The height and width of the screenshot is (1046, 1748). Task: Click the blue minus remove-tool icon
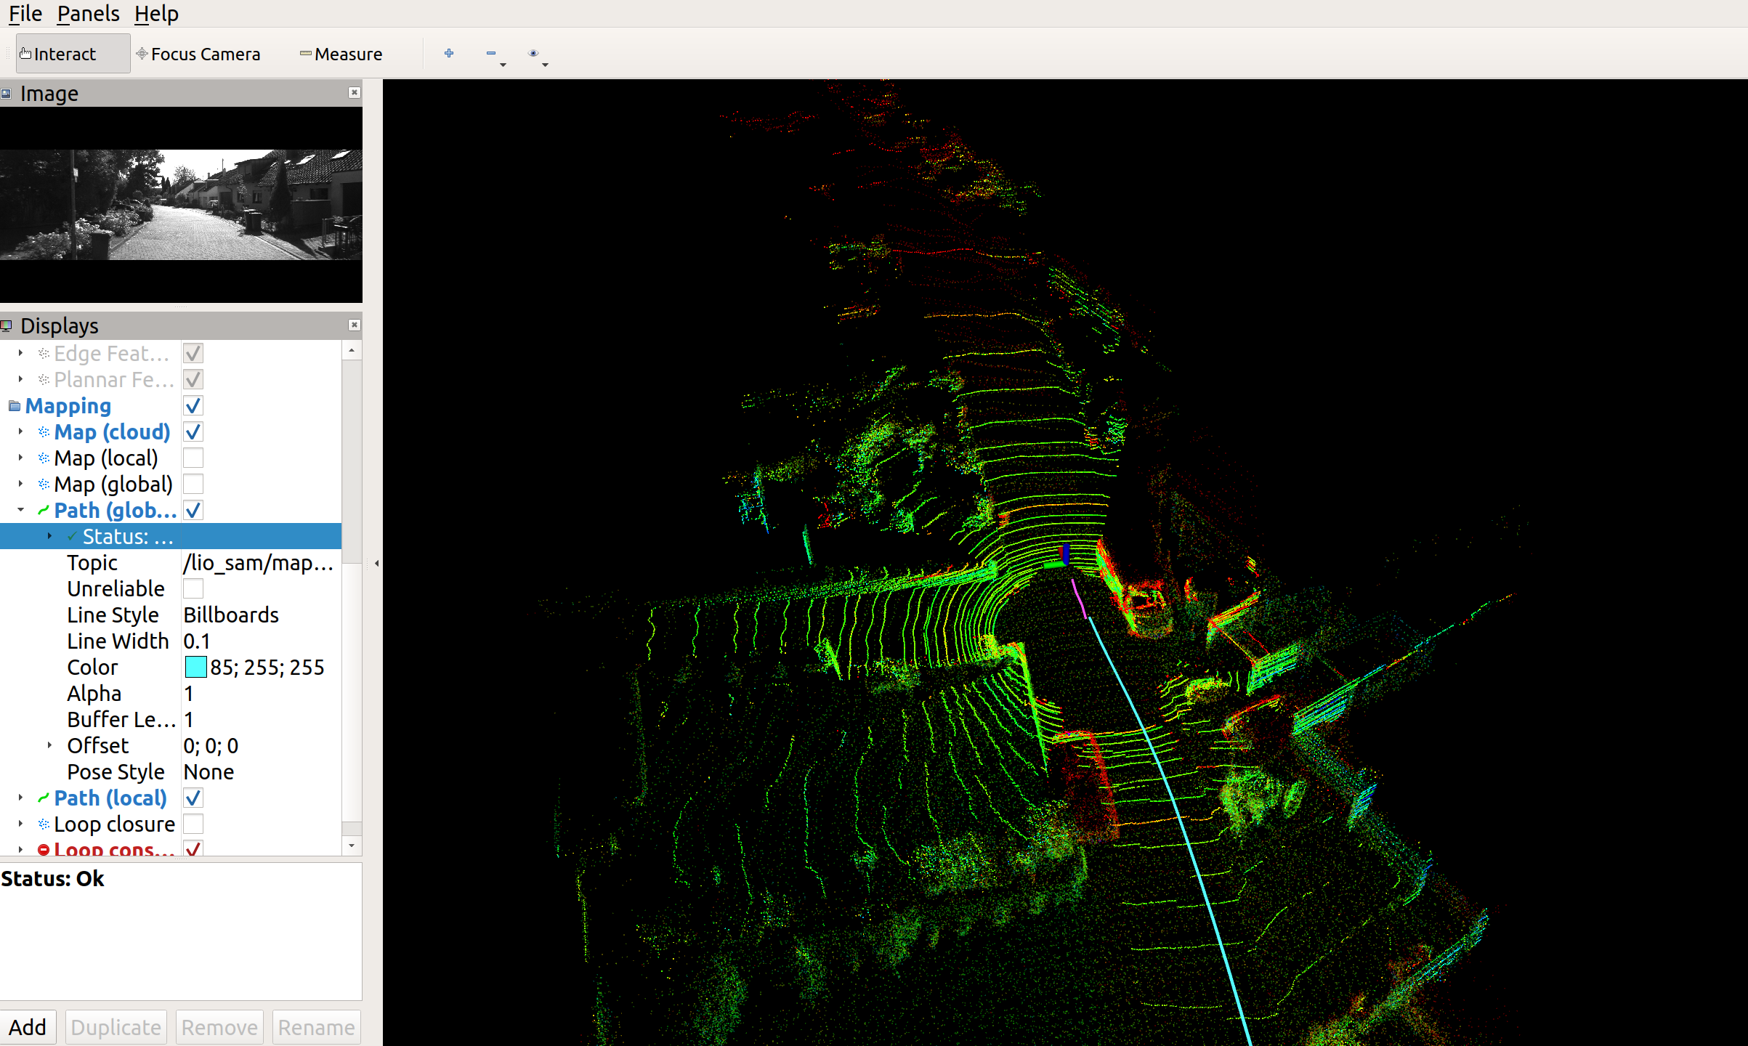[x=491, y=53]
